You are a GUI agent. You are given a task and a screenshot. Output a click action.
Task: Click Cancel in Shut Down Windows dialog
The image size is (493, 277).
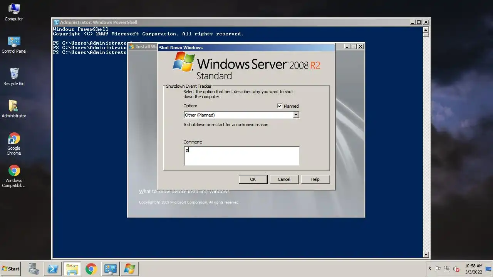[284, 179]
